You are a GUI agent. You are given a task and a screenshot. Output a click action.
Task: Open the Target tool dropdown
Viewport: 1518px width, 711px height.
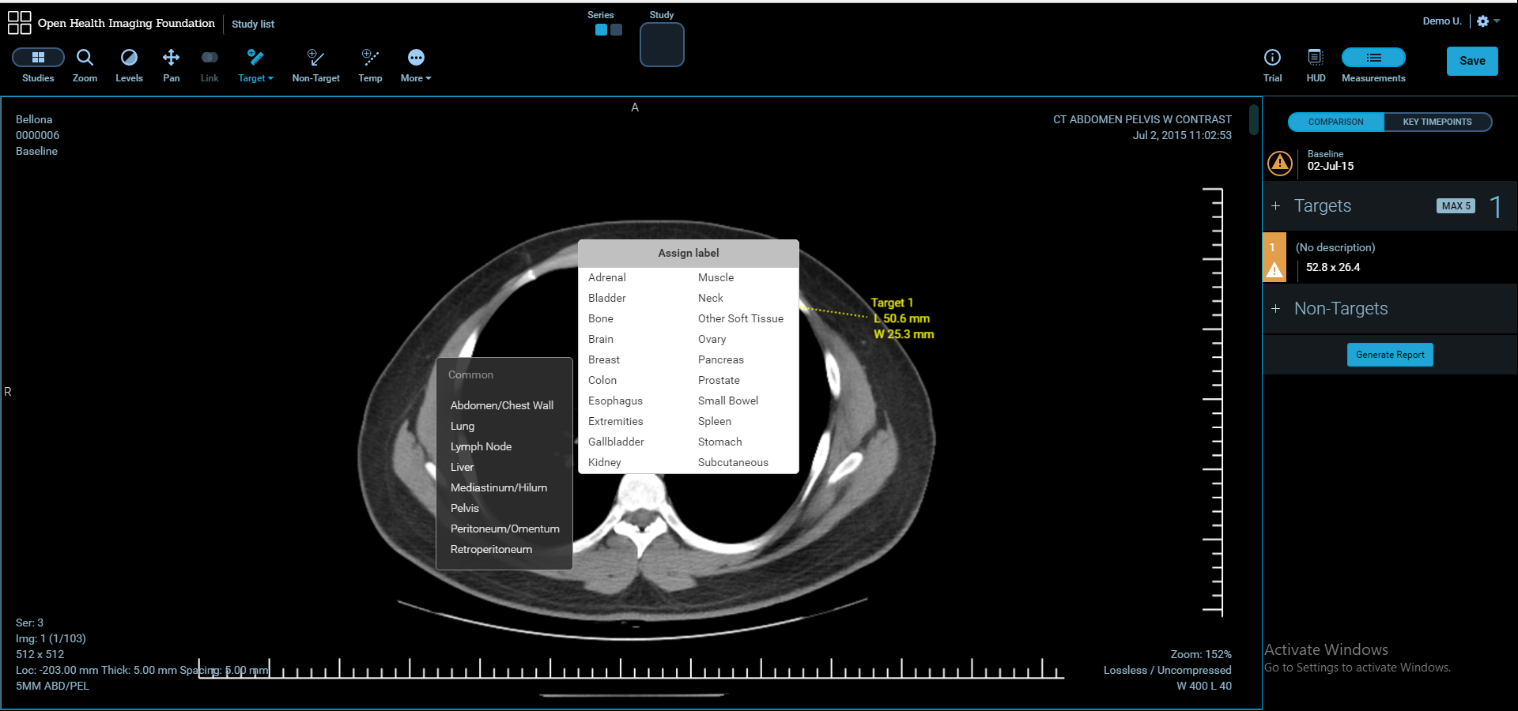click(x=255, y=65)
